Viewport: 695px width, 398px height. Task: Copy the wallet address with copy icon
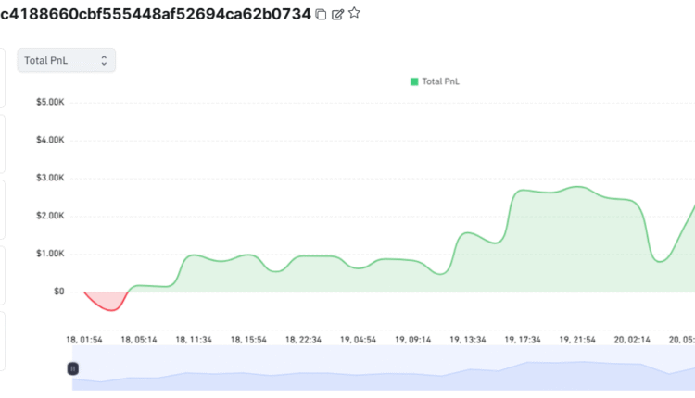(x=321, y=14)
